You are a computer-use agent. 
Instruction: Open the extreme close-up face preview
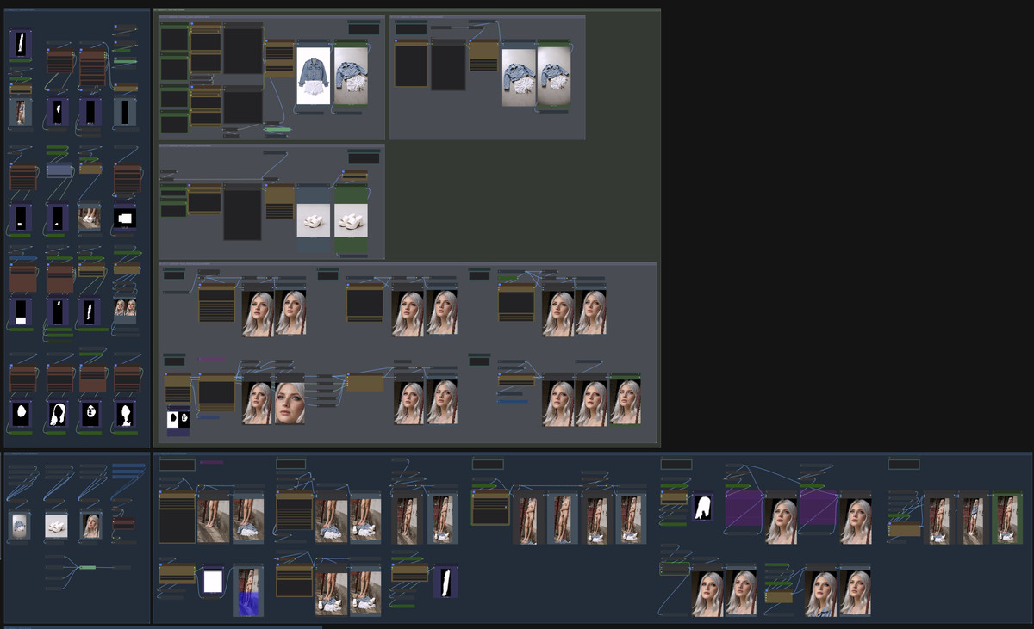point(290,404)
